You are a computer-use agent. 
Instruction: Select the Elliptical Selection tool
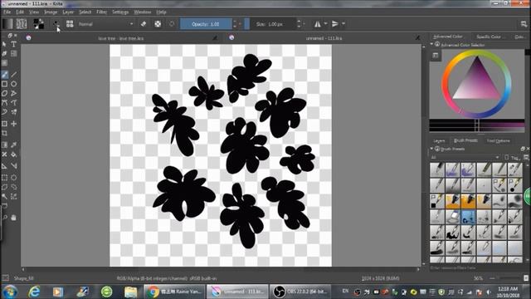(x=14, y=178)
